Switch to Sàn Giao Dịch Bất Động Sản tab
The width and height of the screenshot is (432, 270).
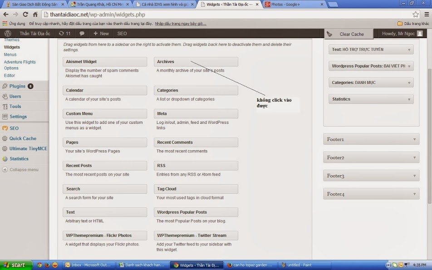(x=34, y=5)
